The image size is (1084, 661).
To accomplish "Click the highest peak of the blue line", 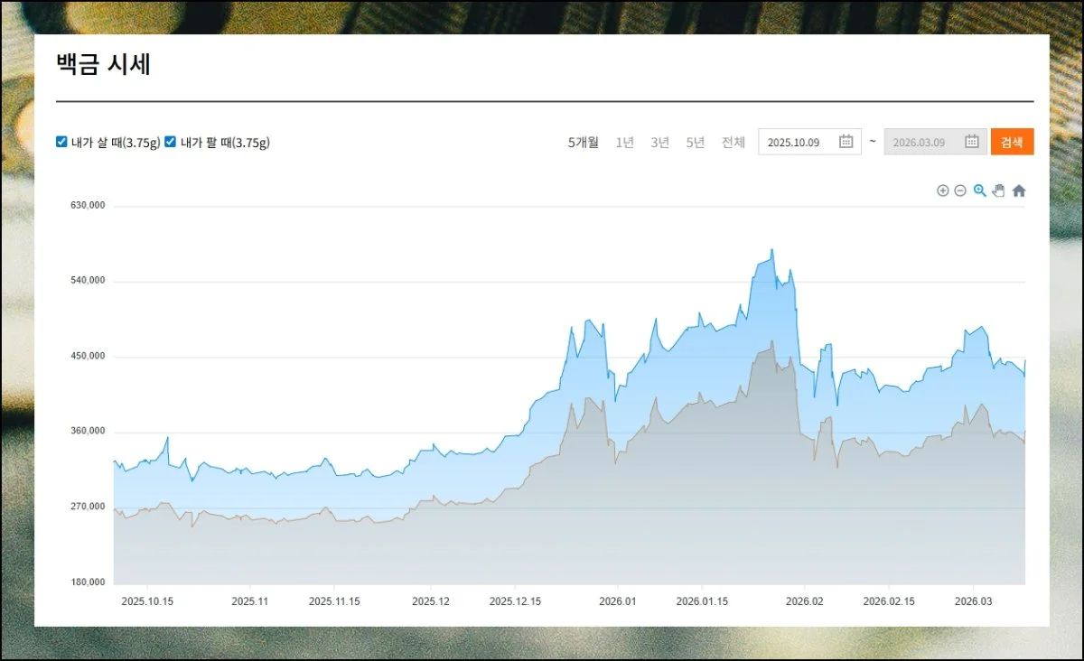I will tap(771, 250).
